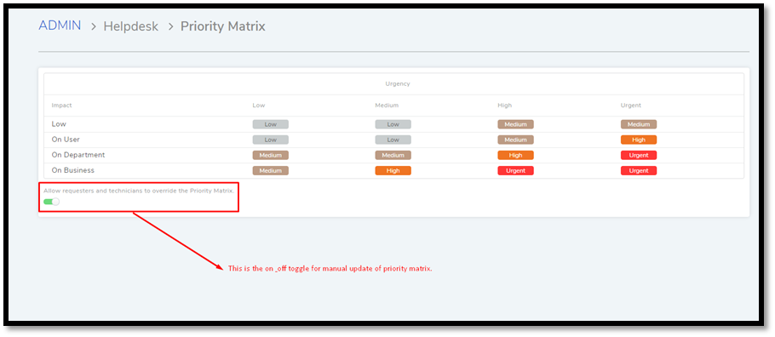Click the Low urgency column header
Viewport: 775px width, 337px height.
pos(259,106)
